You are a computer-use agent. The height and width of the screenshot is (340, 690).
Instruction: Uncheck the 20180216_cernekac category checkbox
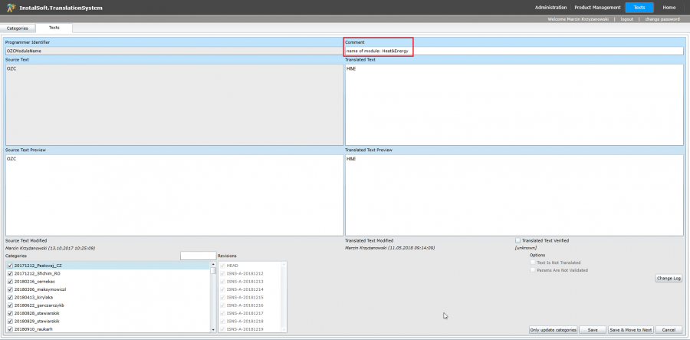tap(10, 281)
